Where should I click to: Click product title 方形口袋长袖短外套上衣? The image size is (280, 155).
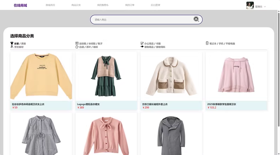pyautogui.click(x=155, y=104)
